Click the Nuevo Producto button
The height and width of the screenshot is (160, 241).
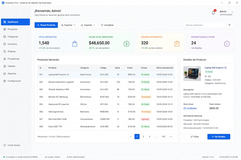pos(46,25)
